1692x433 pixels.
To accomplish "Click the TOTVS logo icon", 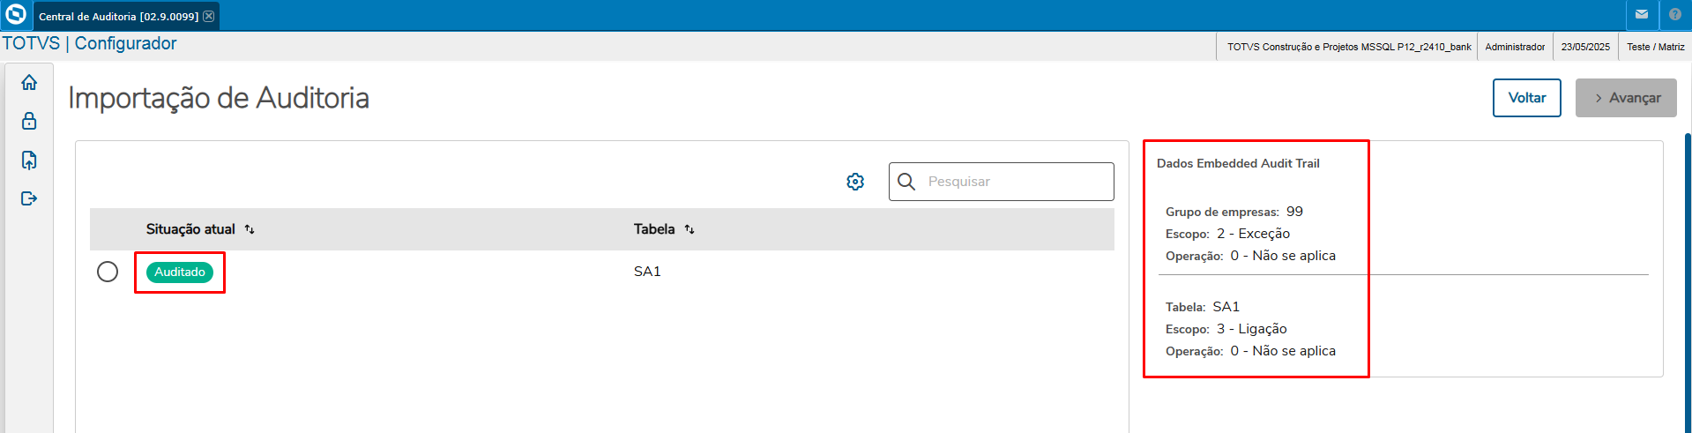I will 16,14.
